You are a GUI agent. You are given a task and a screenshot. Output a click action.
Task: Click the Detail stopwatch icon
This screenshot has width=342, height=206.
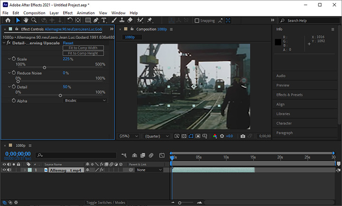tap(14, 87)
